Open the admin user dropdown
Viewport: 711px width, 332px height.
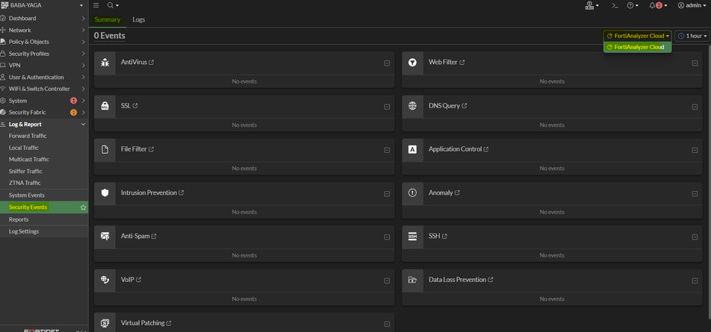click(691, 5)
